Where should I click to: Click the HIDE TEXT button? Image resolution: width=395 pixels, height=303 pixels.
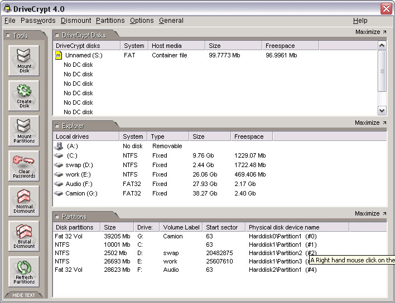point(23,295)
